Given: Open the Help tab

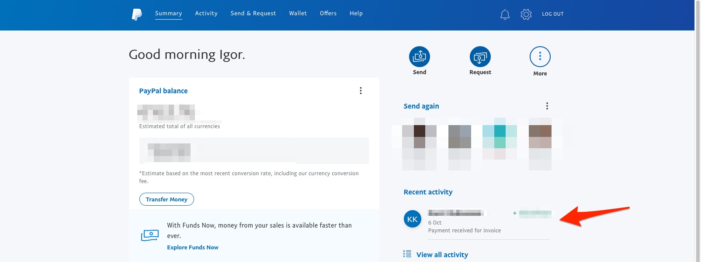Looking at the screenshot, I should tap(356, 14).
